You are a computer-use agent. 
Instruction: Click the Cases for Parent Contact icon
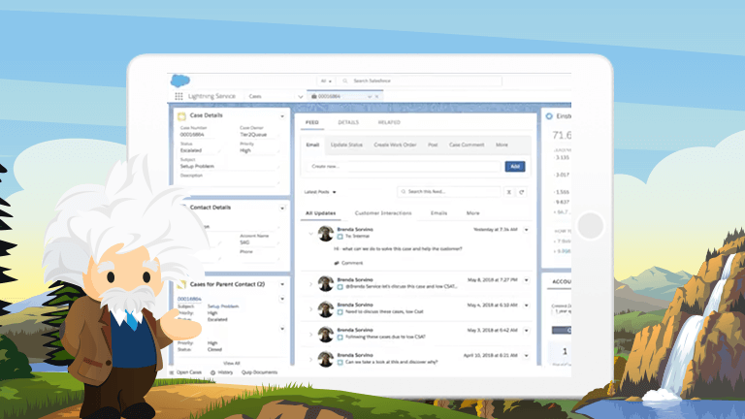tap(181, 284)
